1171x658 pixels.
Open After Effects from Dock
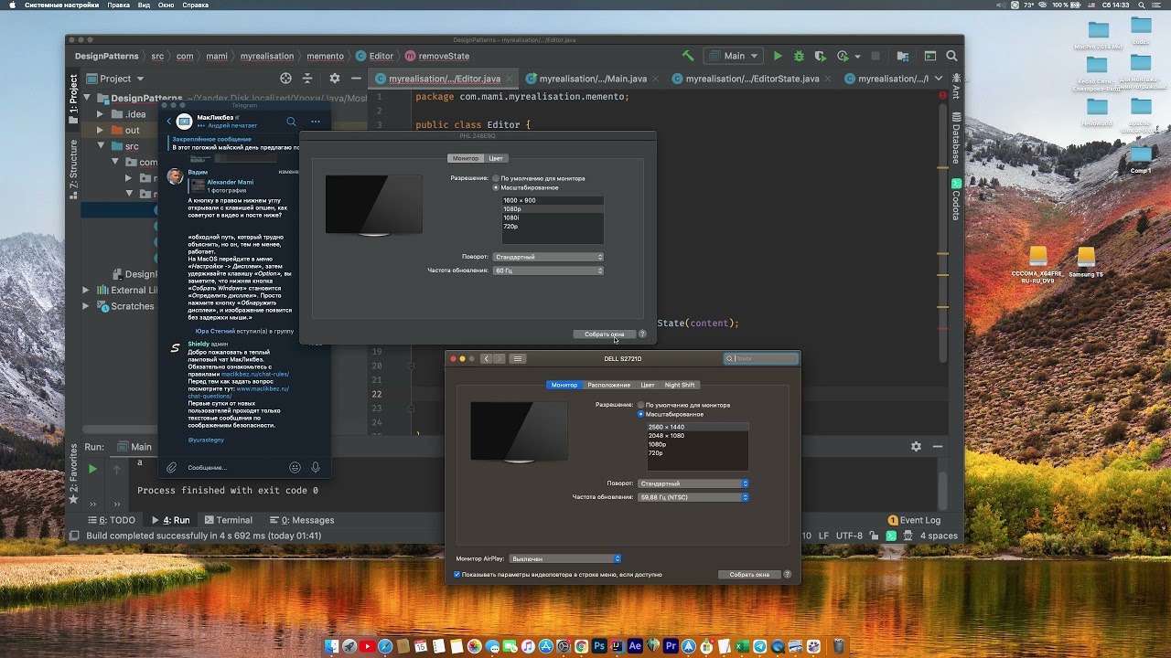tap(636, 646)
